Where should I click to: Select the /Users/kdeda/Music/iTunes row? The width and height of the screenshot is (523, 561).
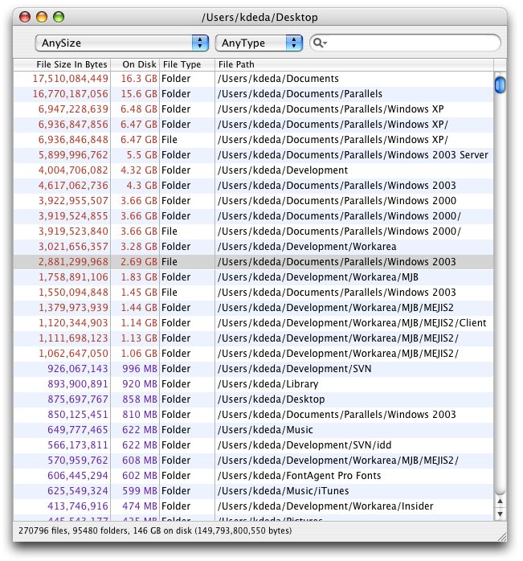[x=253, y=491]
